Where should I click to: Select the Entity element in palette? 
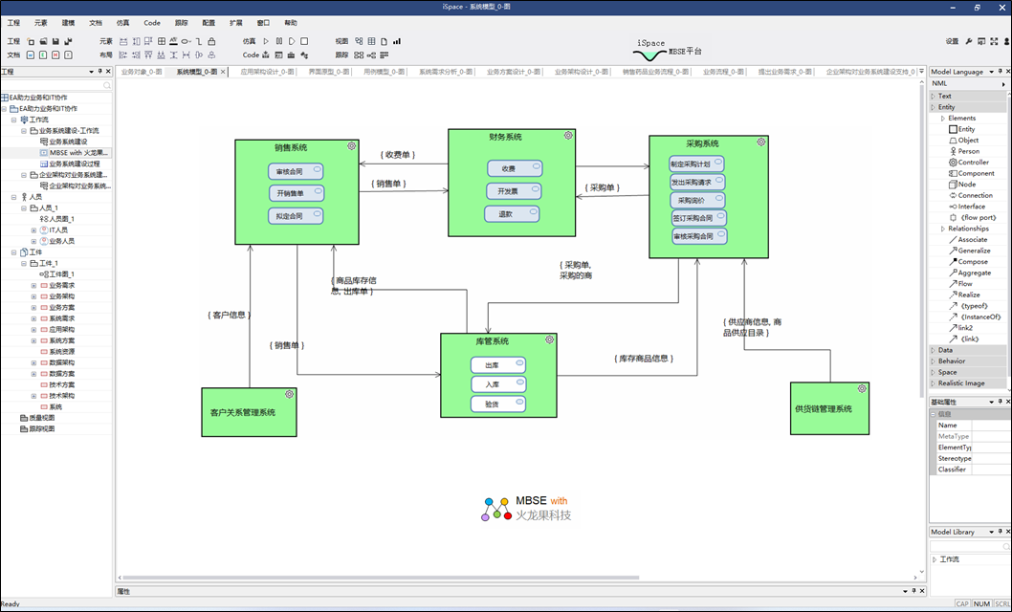[966, 129]
